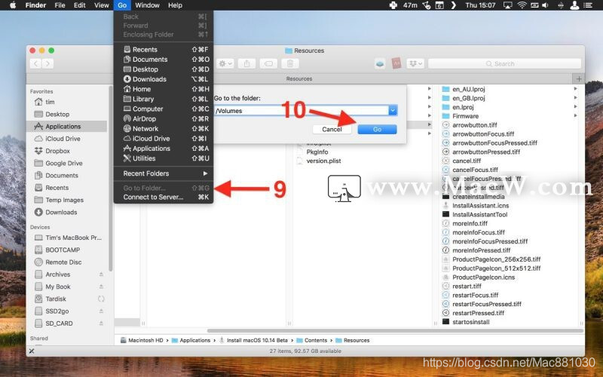Open the Recents item in Go menu
The height and width of the screenshot is (377, 603).
164,49
